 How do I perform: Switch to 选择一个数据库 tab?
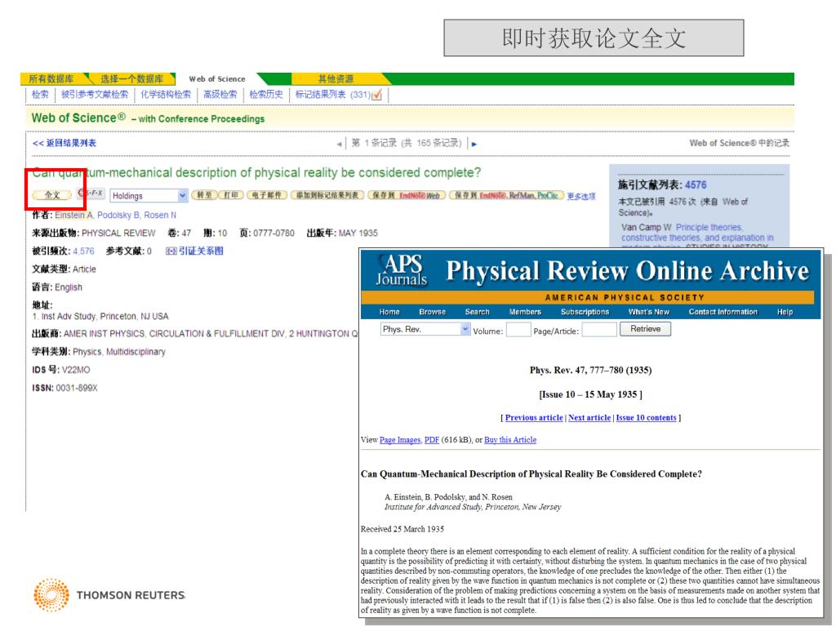pos(131,79)
